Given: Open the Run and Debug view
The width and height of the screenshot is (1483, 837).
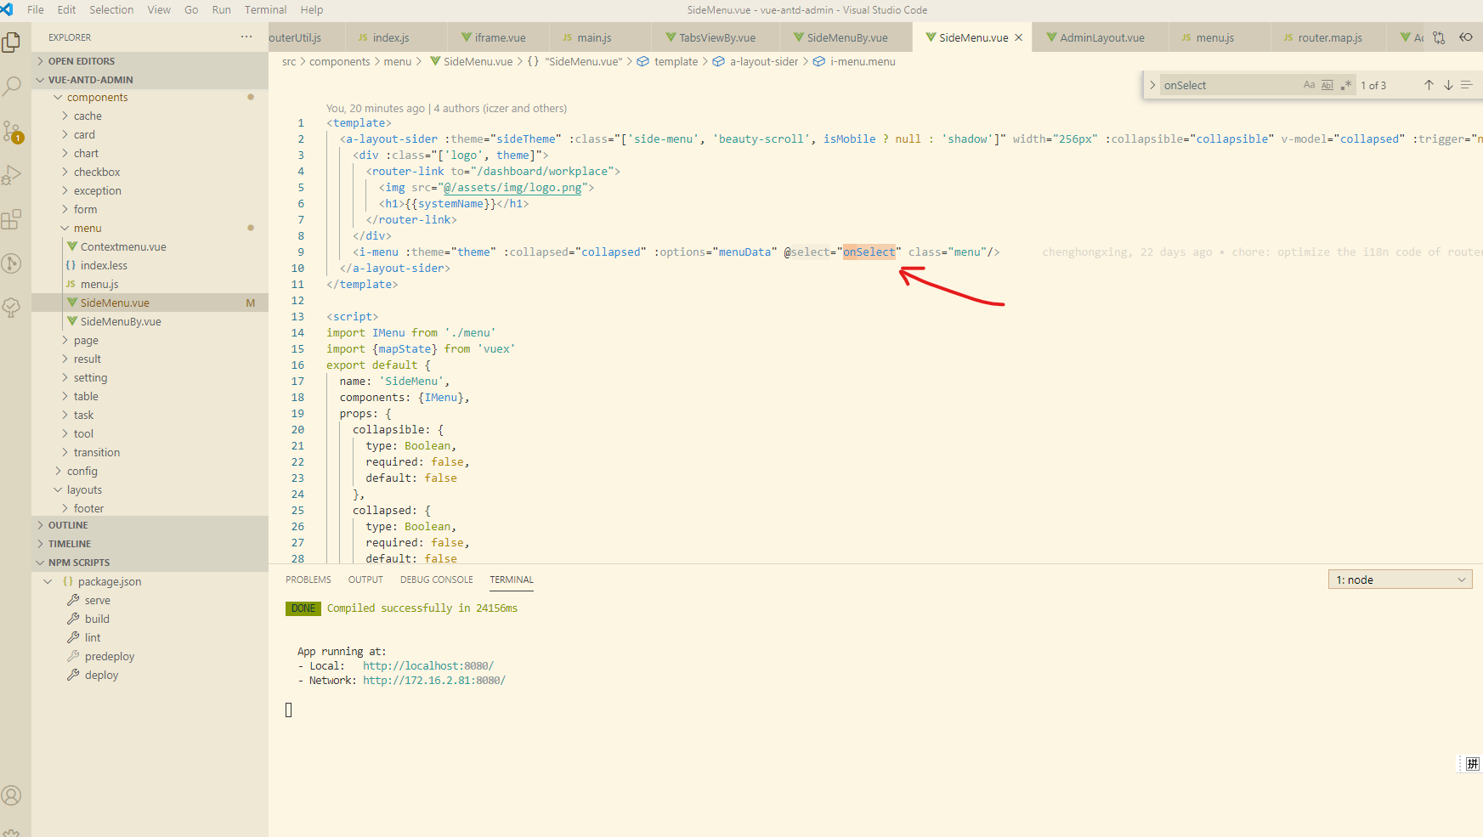Looking at the screenshot, I should tap(13, 175).
